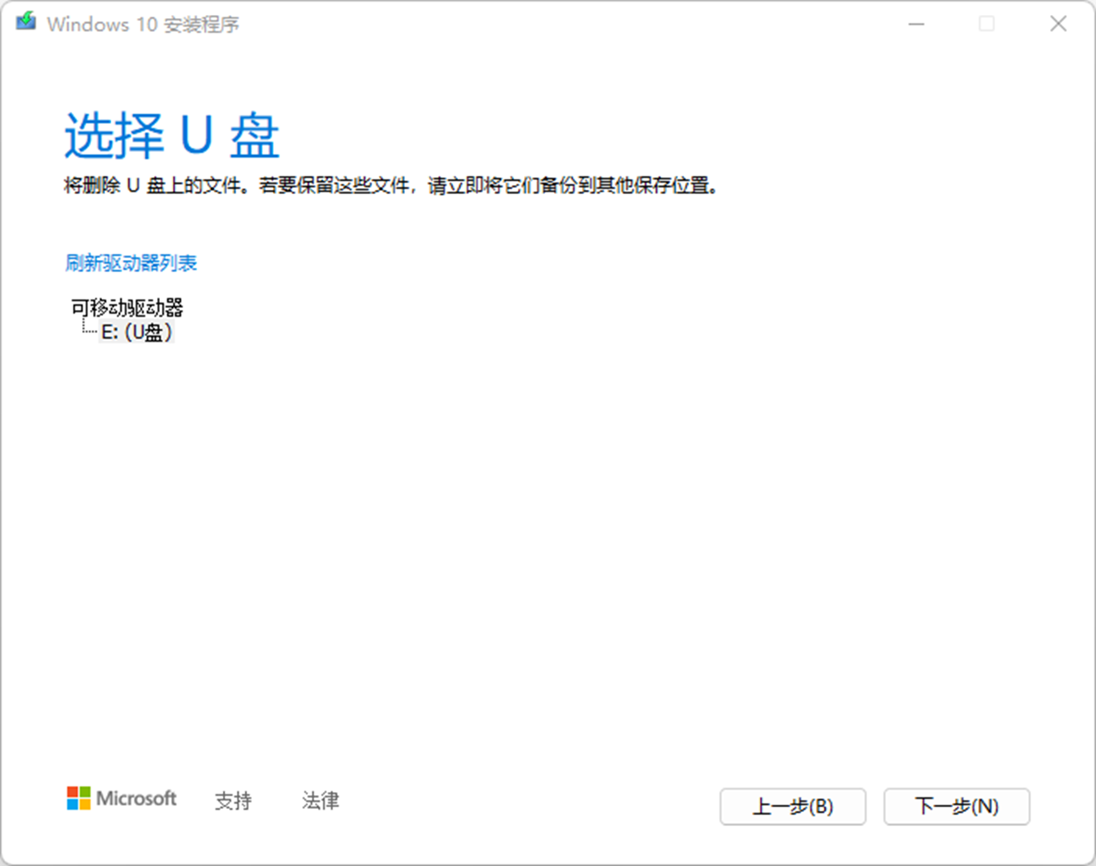Click the blank center of the title bar
This screenshot has height=866, width=1096.
point(560,24)
